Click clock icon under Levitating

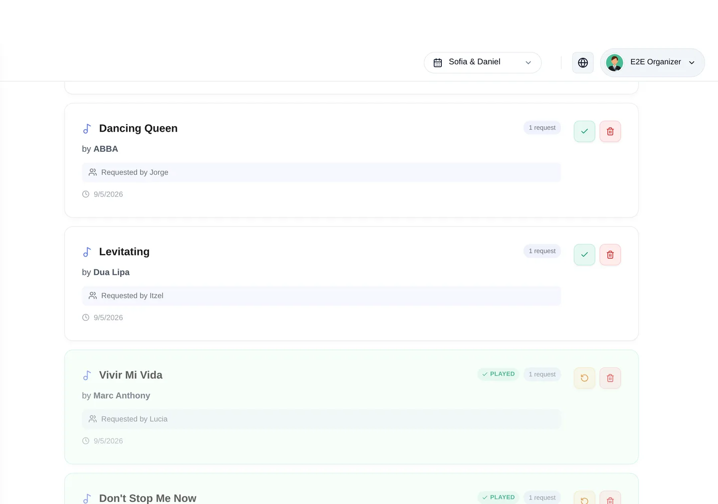[86, 317]
